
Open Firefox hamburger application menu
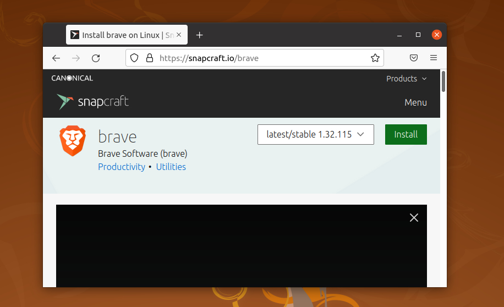[433, 58]
